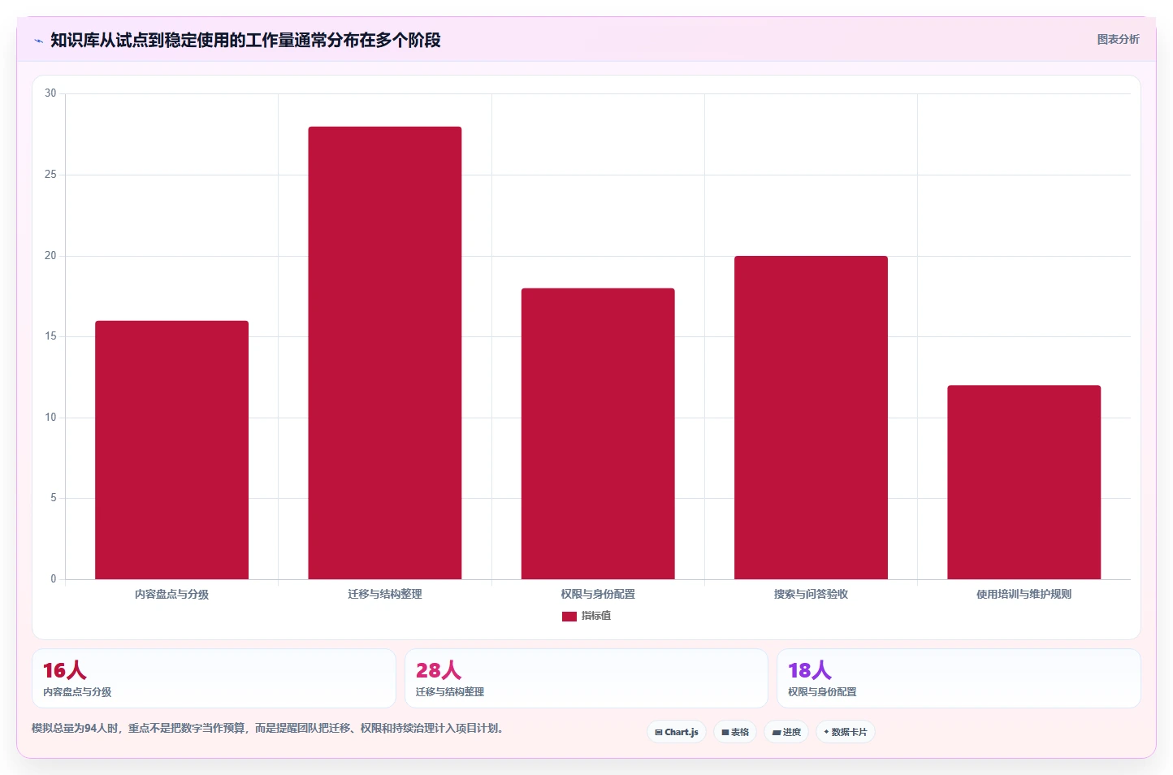Screen dimensions: 1173x775
Task: Click the 权限与身份配置 bar in the chart
Action: [598, 434]
